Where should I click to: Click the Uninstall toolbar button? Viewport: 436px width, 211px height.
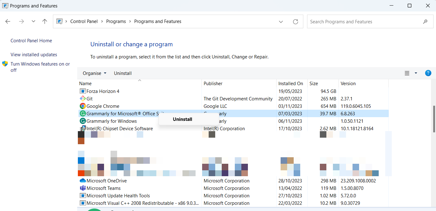click(123, 73)
